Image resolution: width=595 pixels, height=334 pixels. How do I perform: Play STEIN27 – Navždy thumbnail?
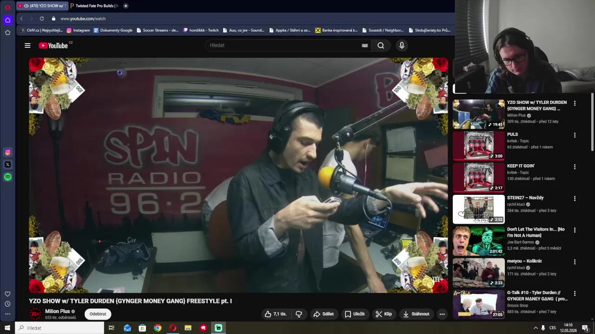479,209
